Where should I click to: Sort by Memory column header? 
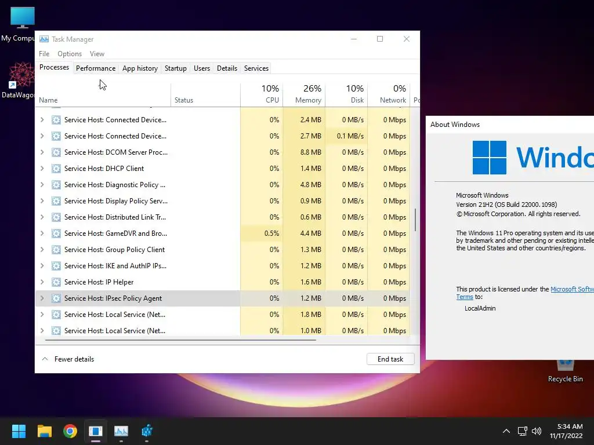click(x=304, y=94)
